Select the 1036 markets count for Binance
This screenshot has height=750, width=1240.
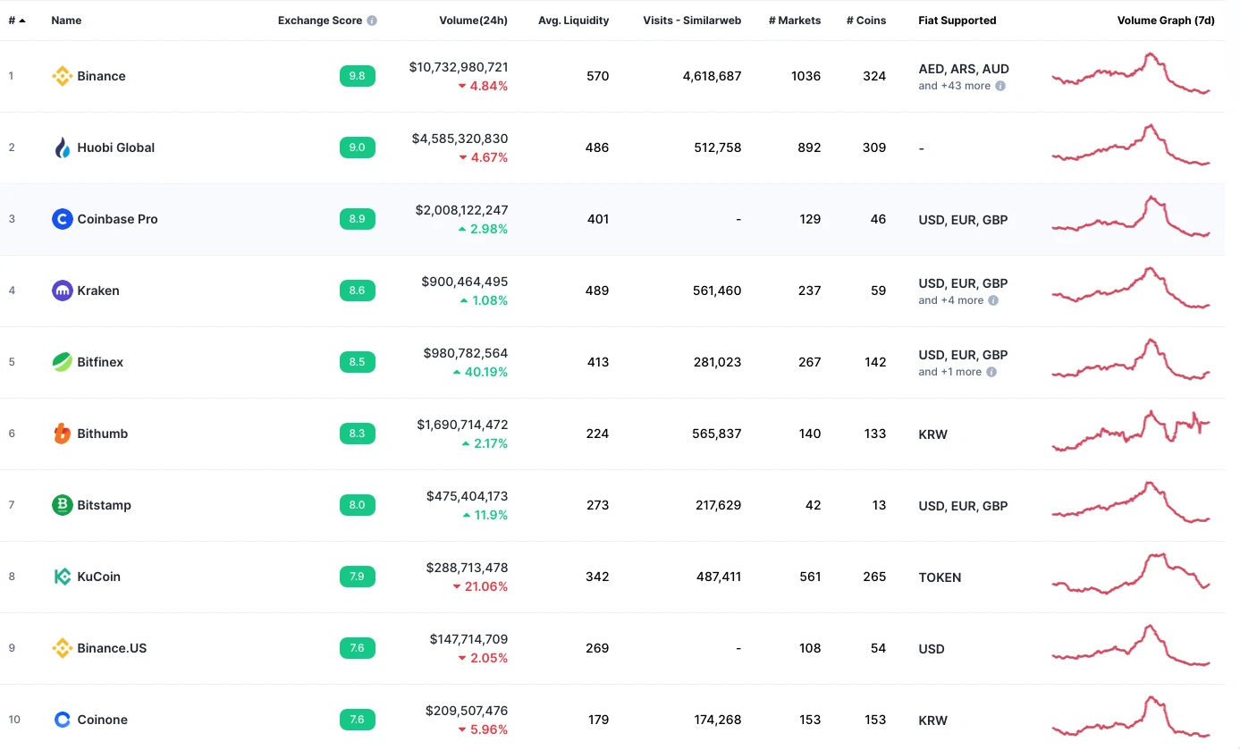[806, 76]
